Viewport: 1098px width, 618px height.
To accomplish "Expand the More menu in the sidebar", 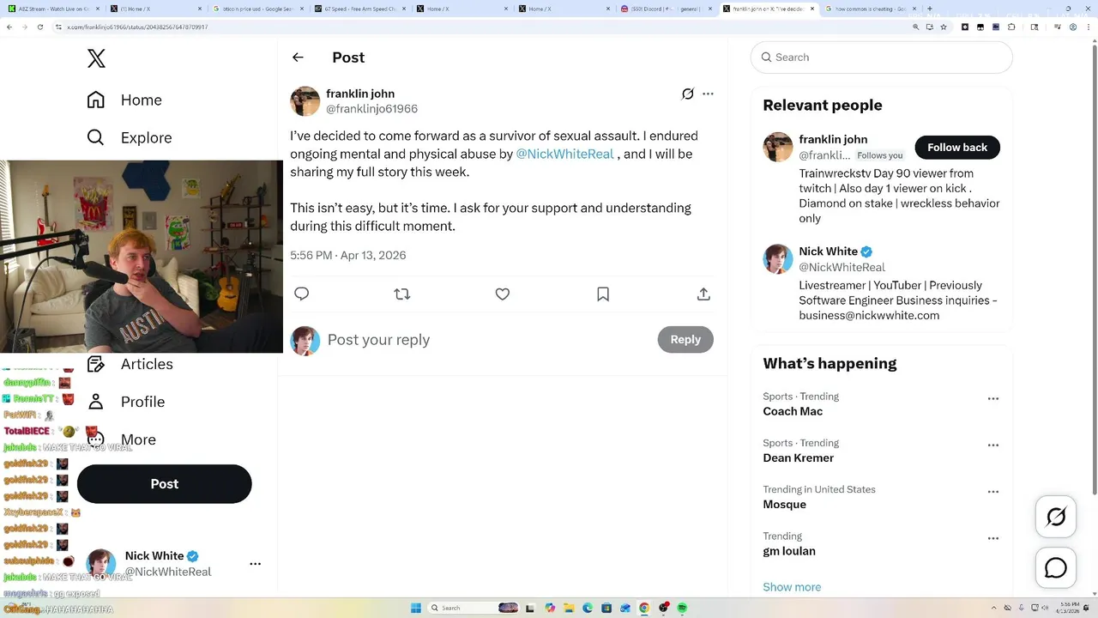I will (121, 439).
